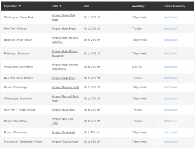Book Now for Ink48 Hotel row
Image resolution: width=195 pixels, height=149 pixels.
point(170,78)
